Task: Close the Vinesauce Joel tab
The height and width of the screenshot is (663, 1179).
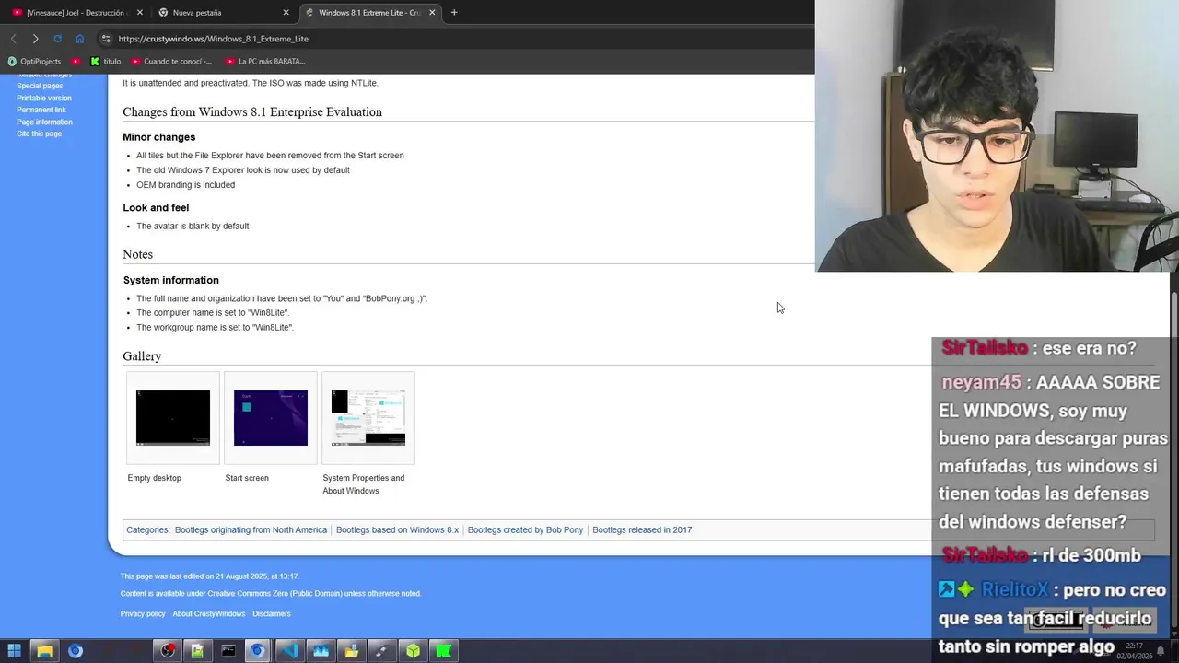Action: click(138, 13)
